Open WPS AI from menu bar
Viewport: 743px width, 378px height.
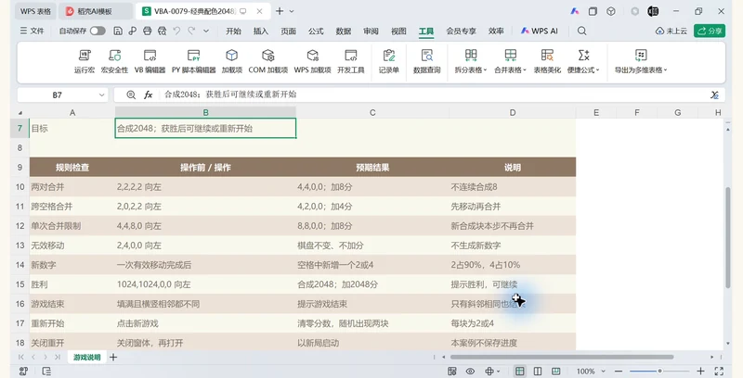(x=540, y=31)
